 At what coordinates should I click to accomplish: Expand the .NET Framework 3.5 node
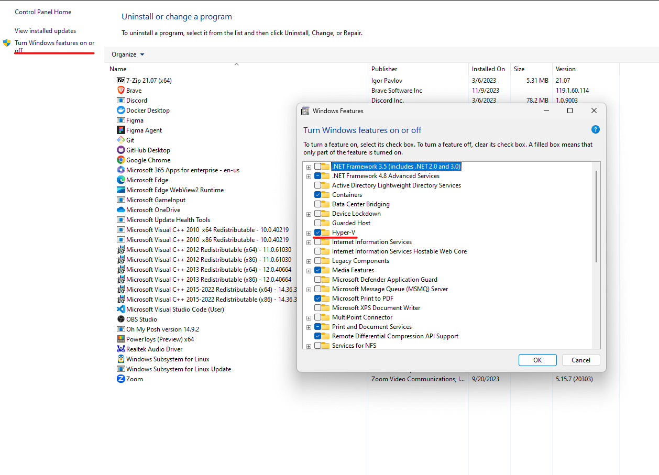(309, 166)
